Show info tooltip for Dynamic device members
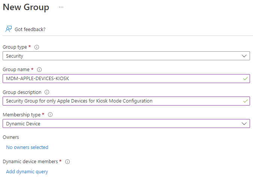This screenshot has height=177, width=253. [x=67, y=162]
